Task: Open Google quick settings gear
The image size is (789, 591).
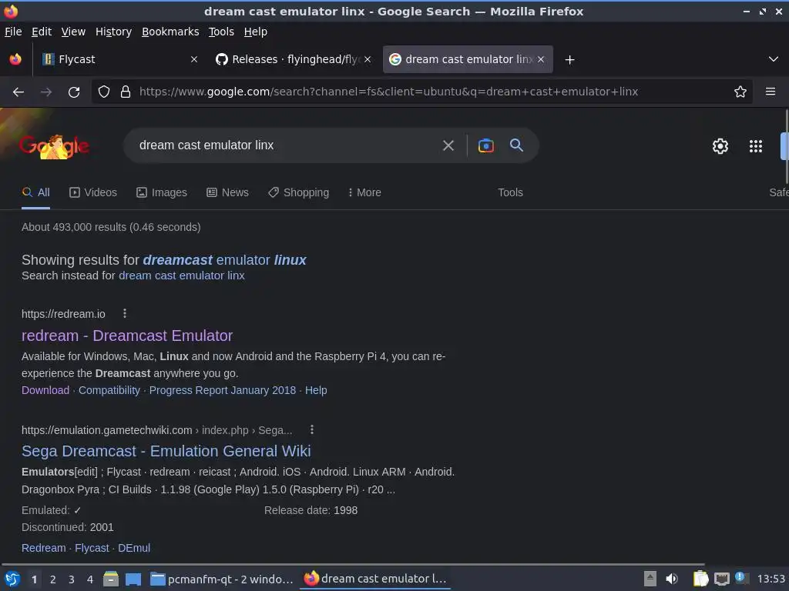Action: [x=720, y=146]
